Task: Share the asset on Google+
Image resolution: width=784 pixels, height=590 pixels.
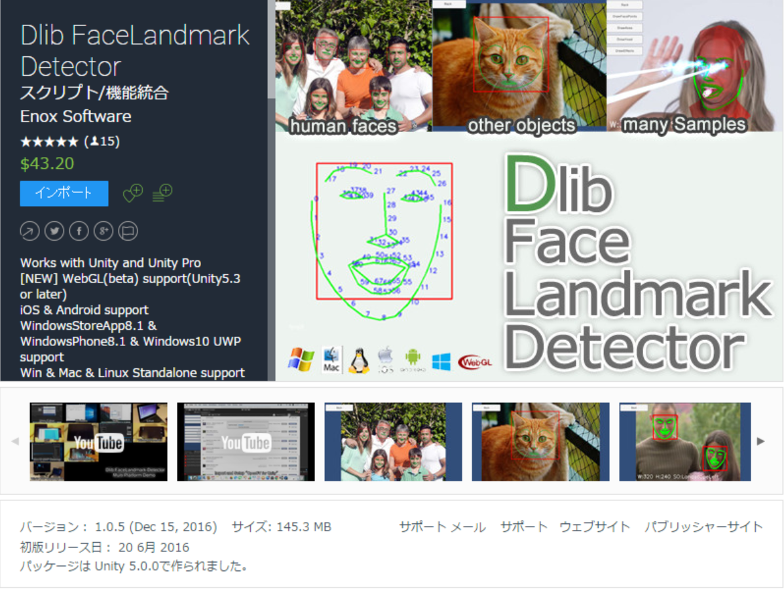Action: (103, 231)
